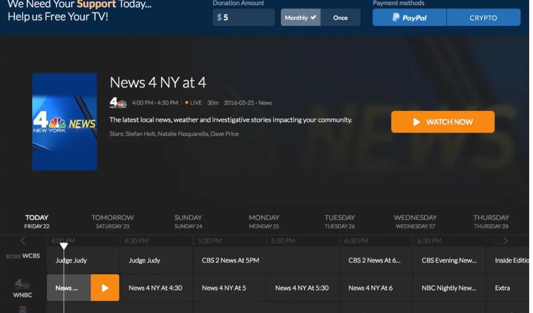Click the donation amount field showing $5
This screenshot has height=313, width=533.
pos(244,18)
